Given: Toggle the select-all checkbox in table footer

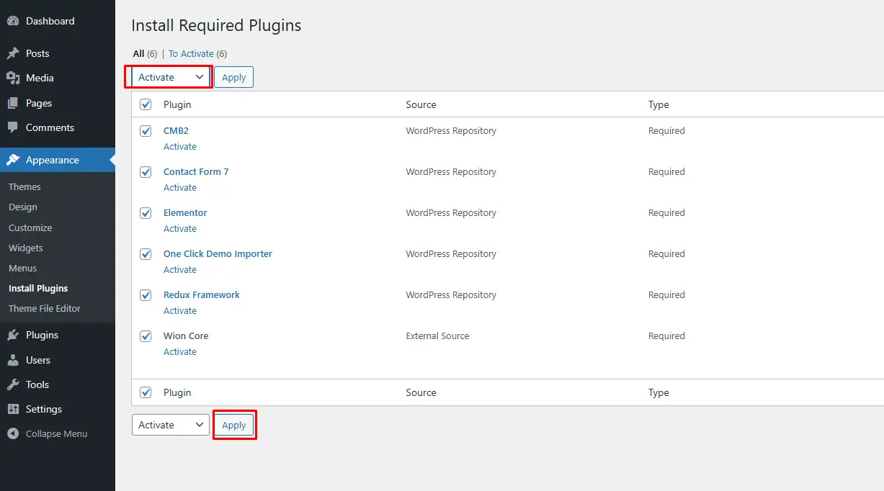Looking at the screenshot, I should tap(146, 392).
